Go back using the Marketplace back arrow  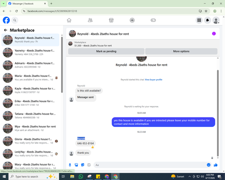tap(5, 30)
